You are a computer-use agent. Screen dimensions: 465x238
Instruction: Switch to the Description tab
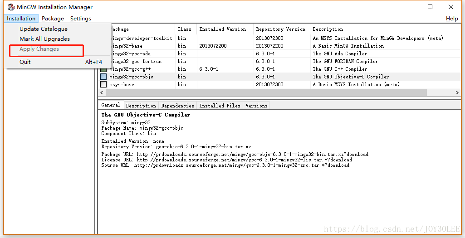(x=141, y=106)
